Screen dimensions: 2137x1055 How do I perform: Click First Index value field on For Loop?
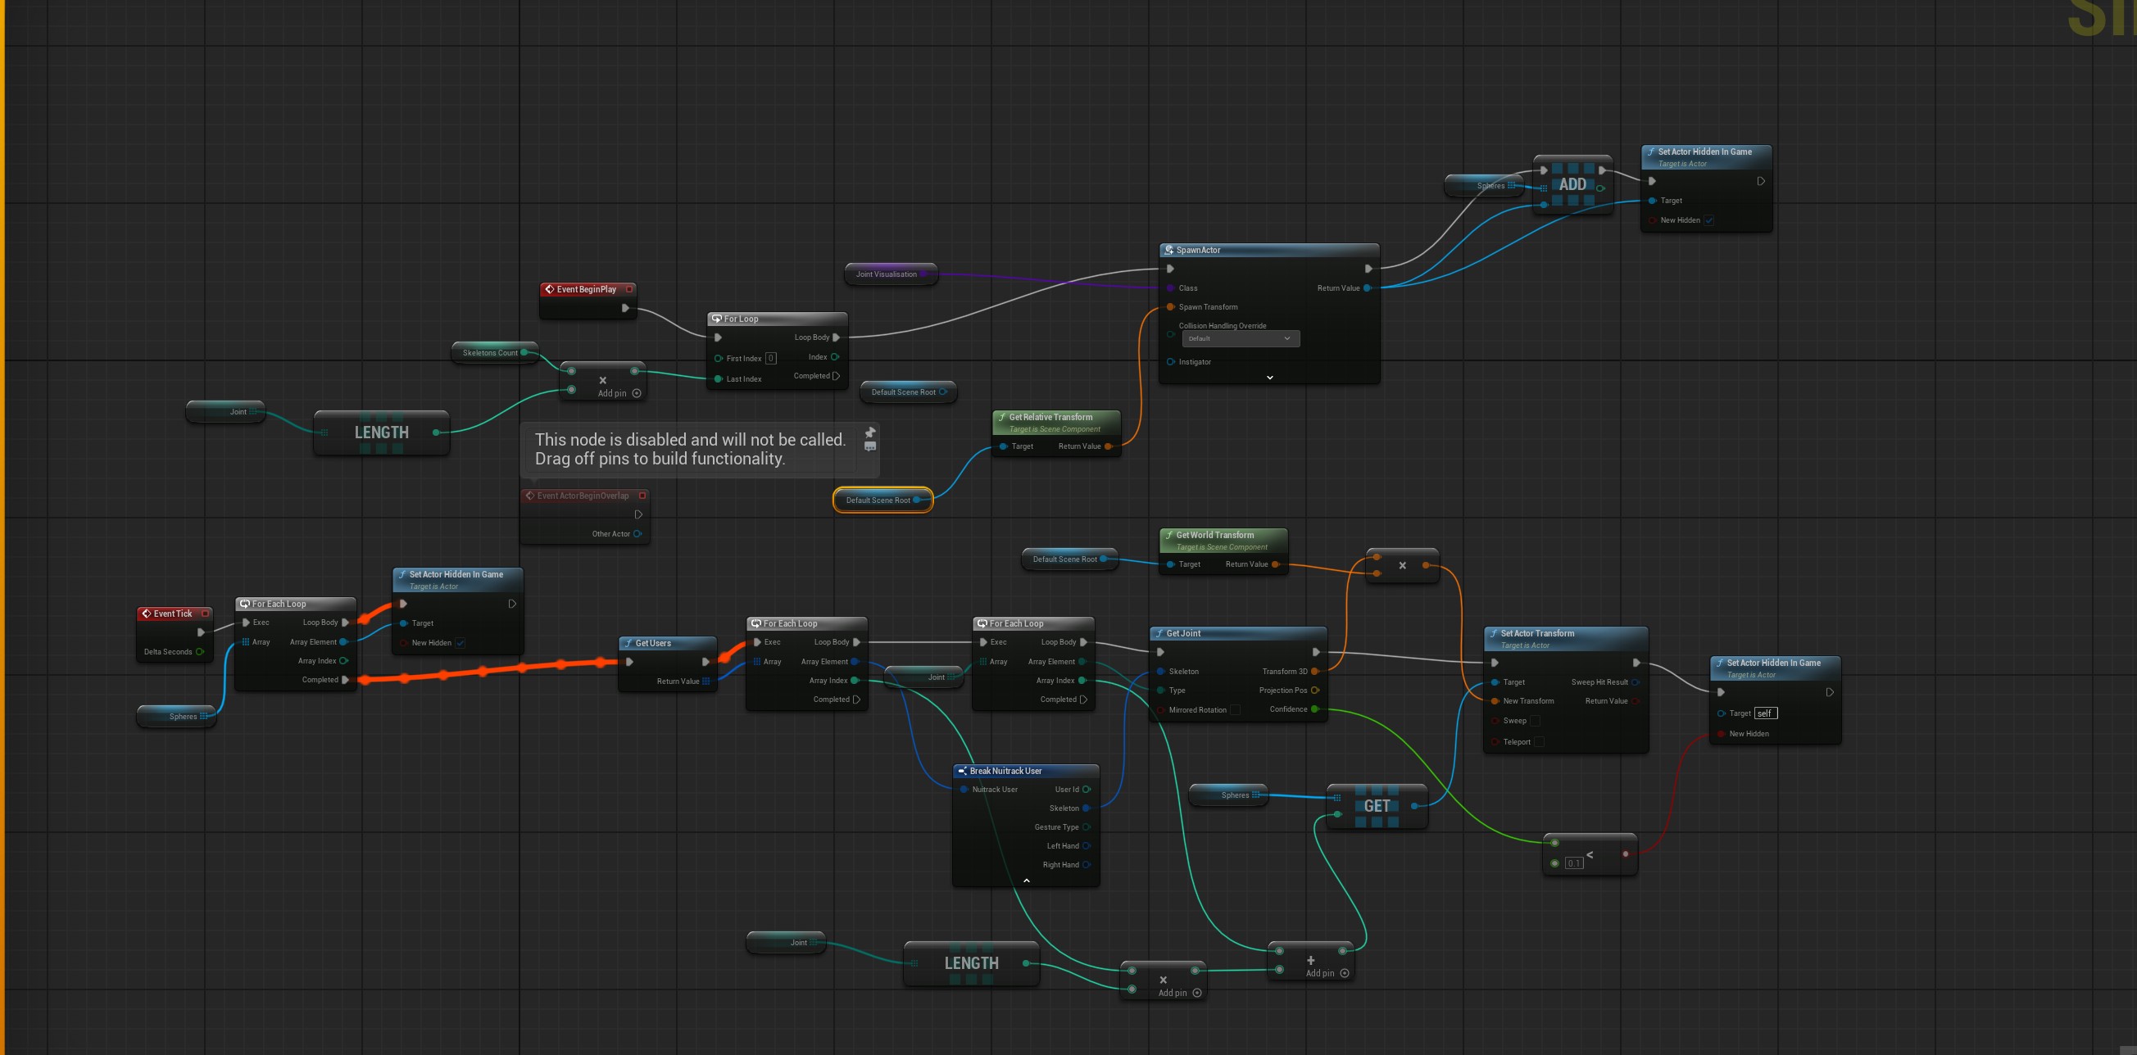(771, 358)
